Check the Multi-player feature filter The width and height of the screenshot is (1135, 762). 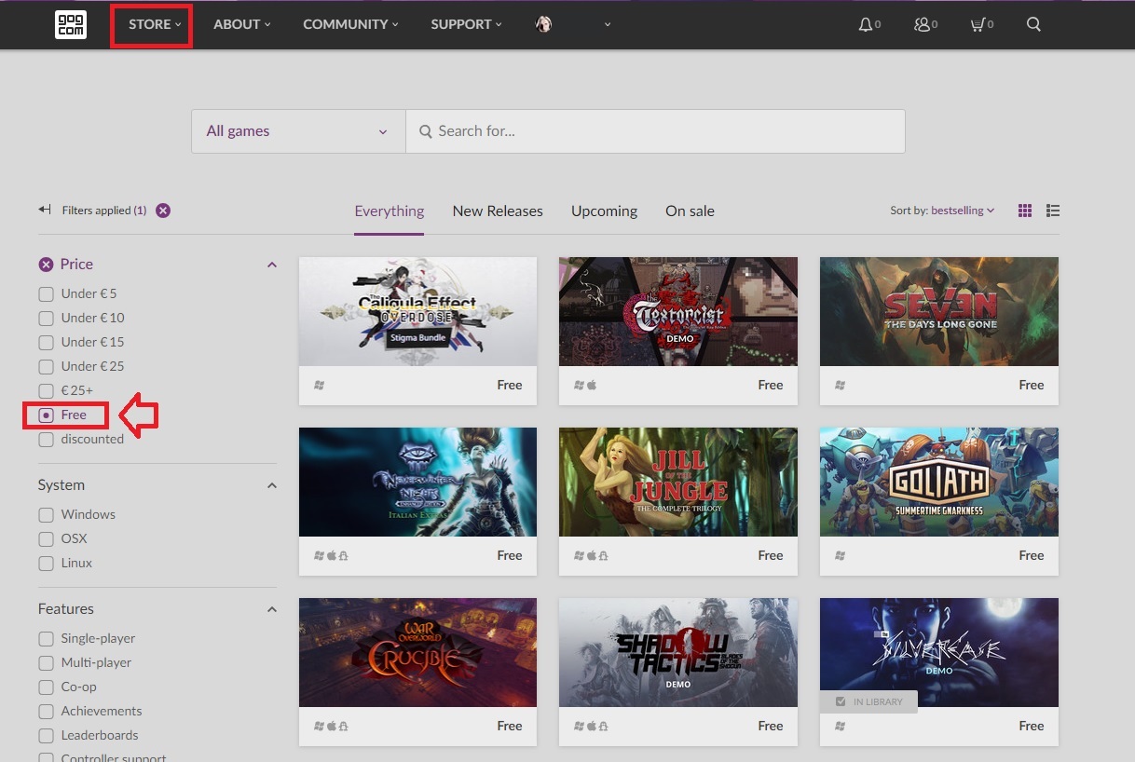[x=46, y=663]
